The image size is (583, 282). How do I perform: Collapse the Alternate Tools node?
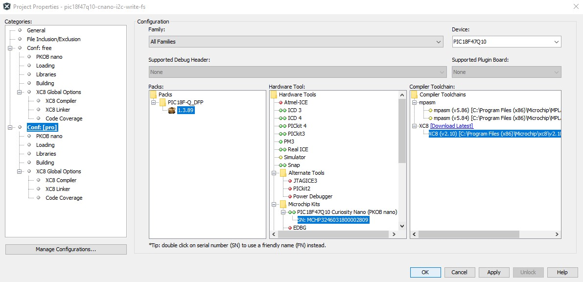click(x=274, y=173)
